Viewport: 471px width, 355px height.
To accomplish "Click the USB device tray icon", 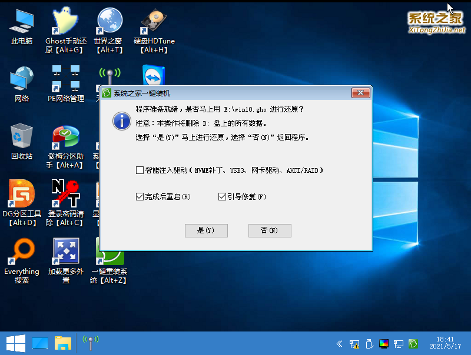I will (x=369, y=344).
